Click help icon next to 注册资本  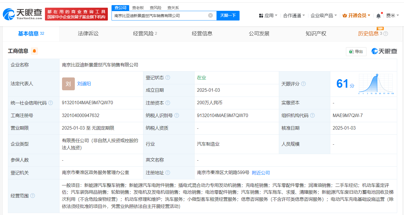coord(168,103)
